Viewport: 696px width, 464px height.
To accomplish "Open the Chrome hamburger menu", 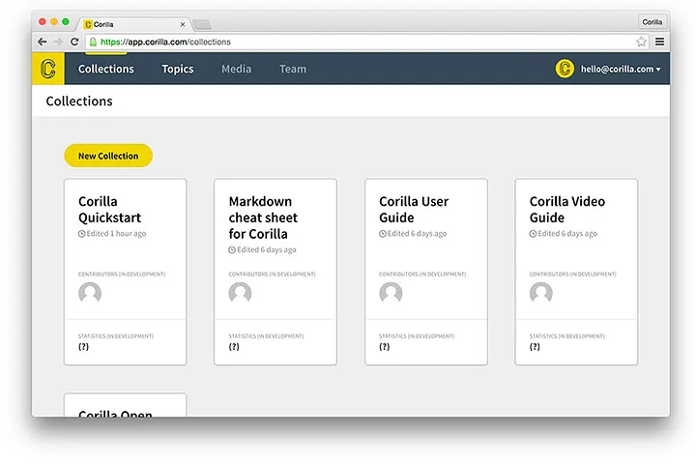I will point(659,42).
